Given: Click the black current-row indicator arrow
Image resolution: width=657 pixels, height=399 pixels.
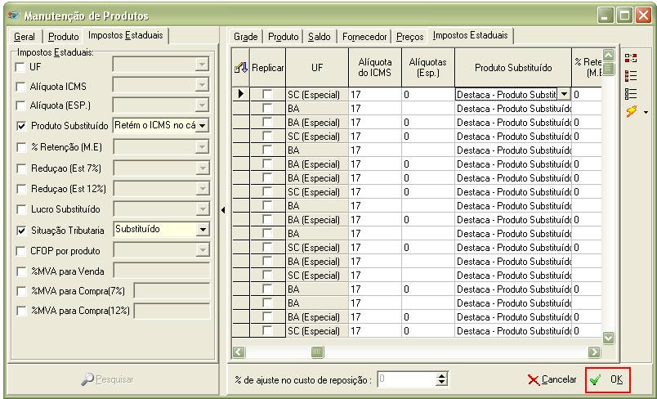Looking at the screenshot, I should pyautogui.click(x=241, y=94).
